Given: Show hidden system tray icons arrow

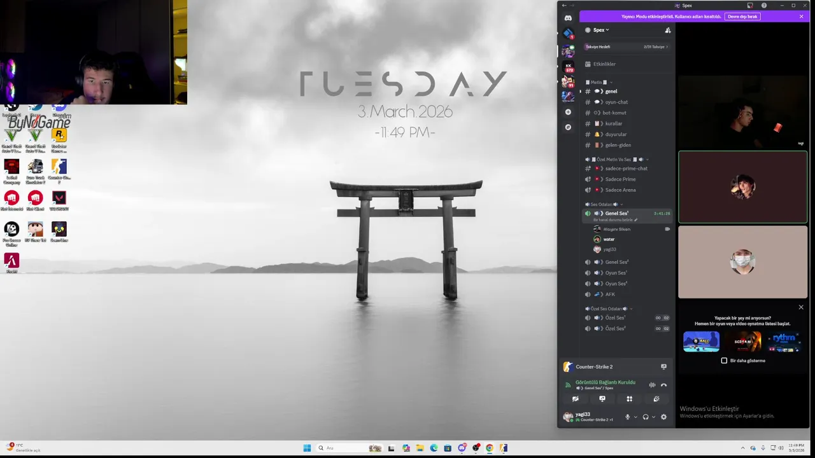Looking at the screenshot, I should point(742,448).
